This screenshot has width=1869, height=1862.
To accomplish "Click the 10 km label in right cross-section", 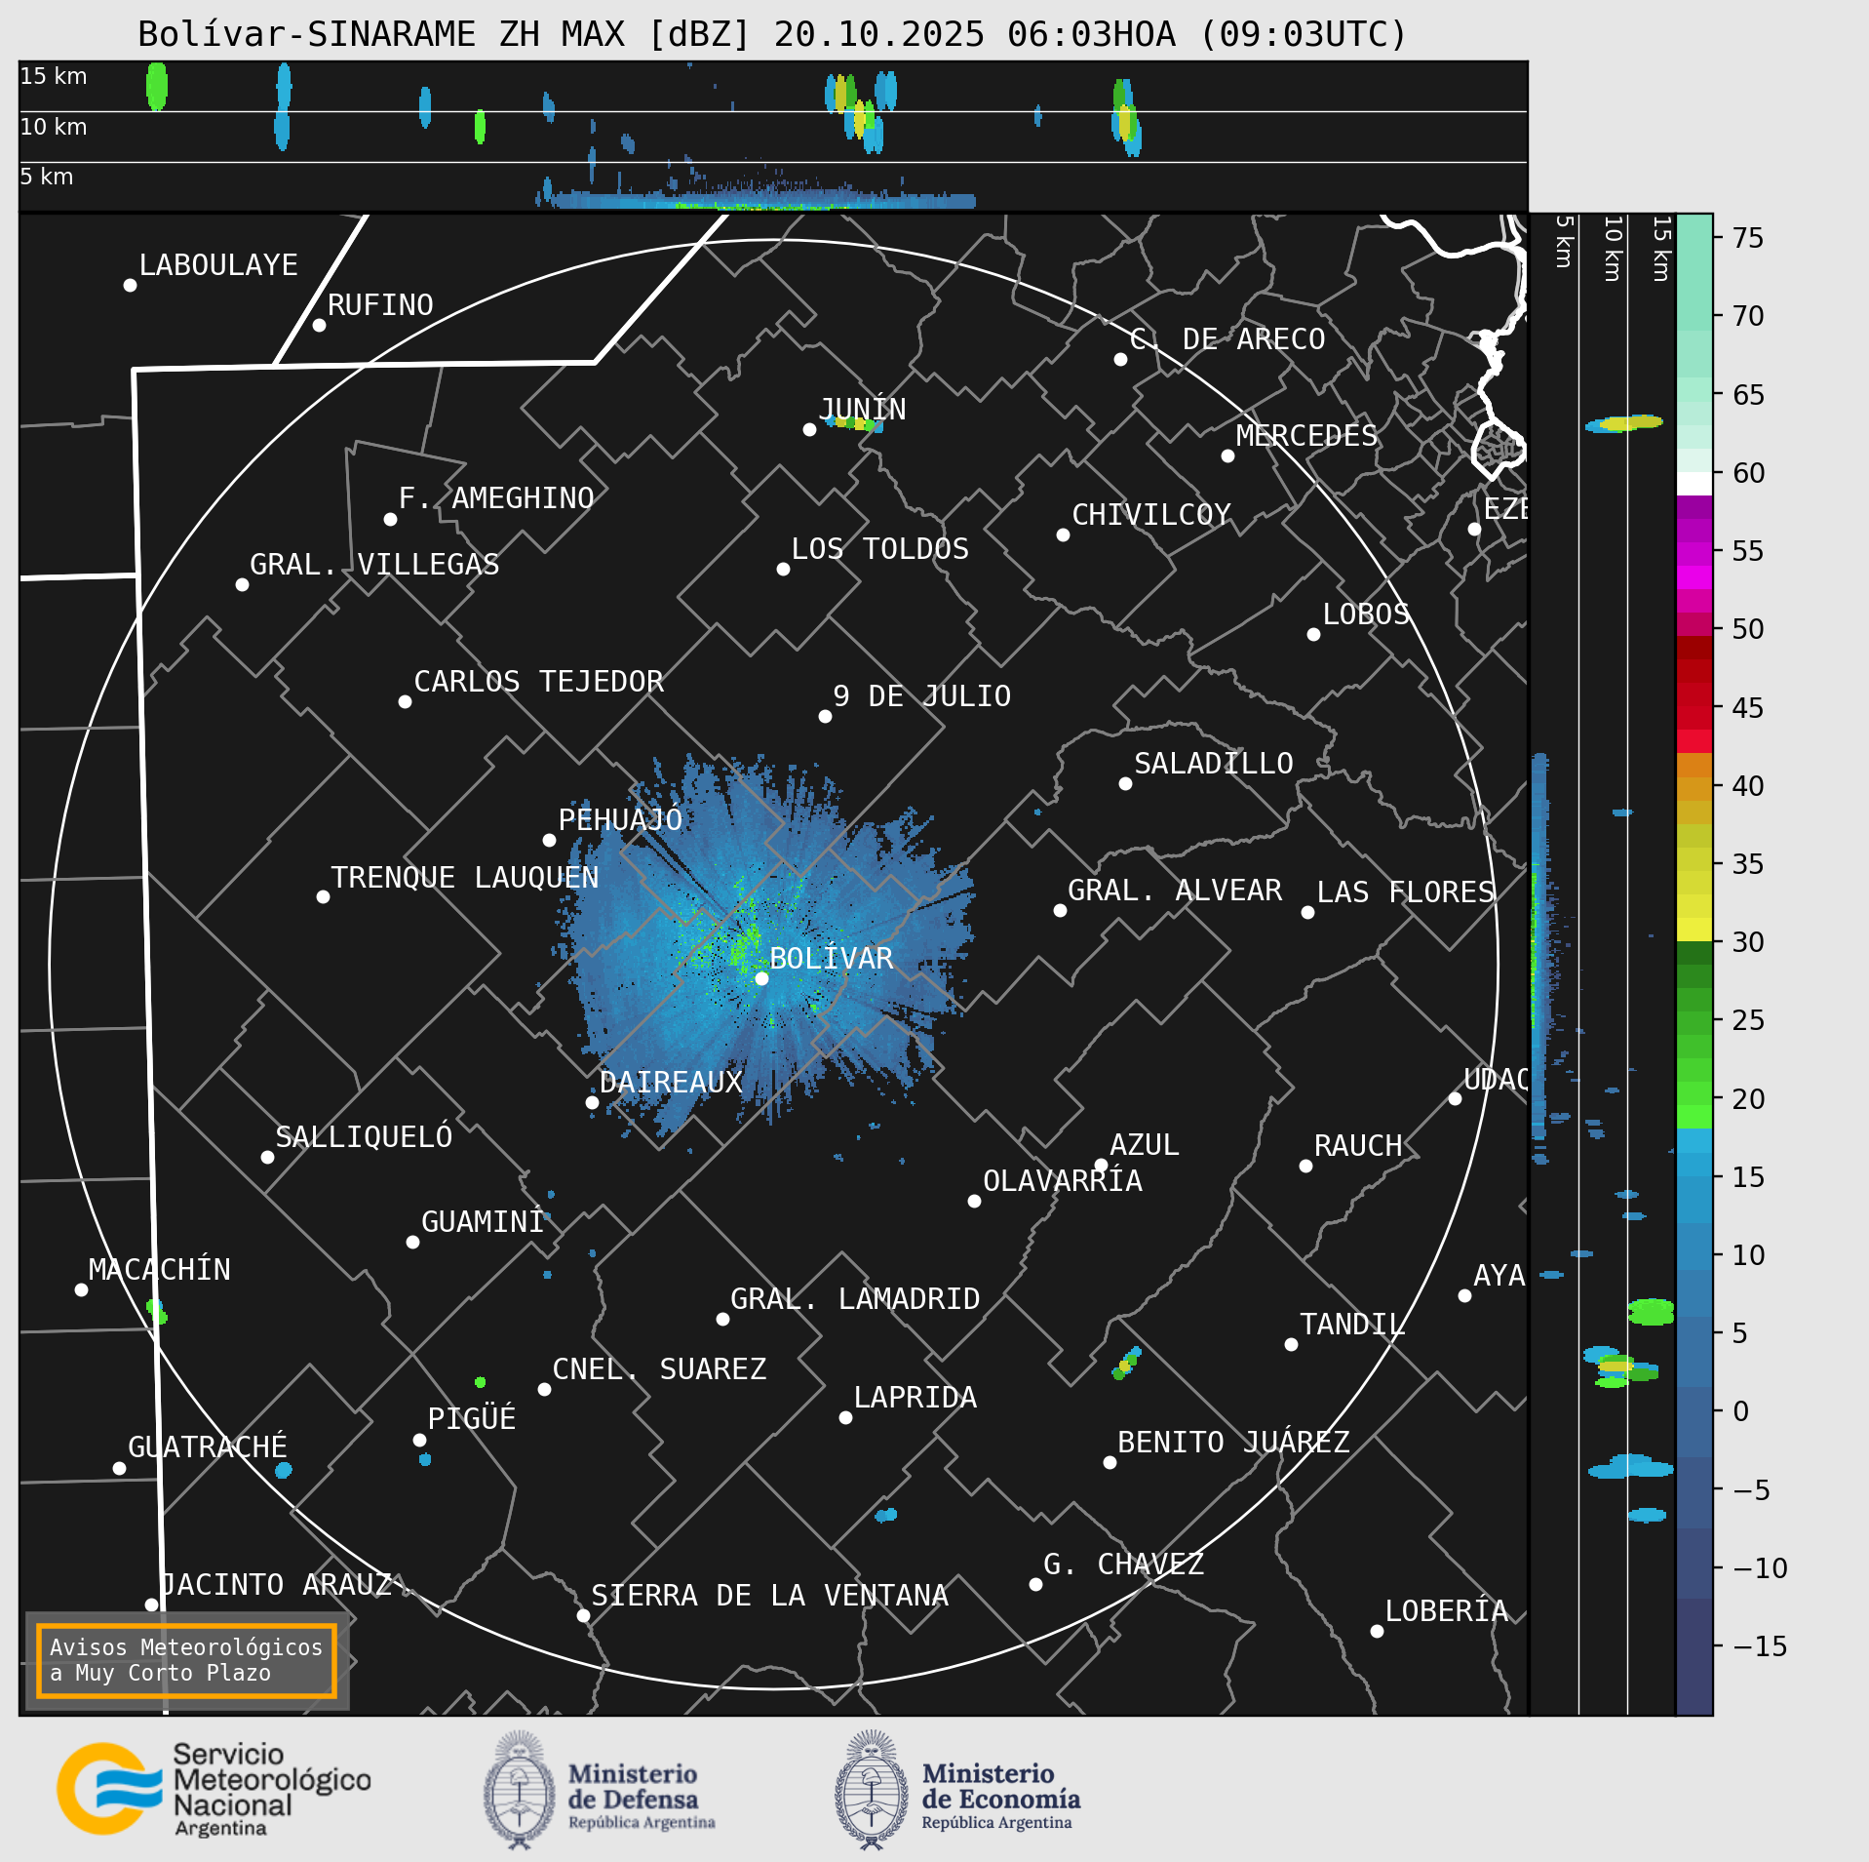I will coord(1613,249).
